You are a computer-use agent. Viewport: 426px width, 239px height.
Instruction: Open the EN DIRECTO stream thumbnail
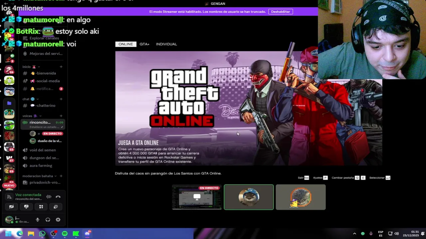click(197, 198)
